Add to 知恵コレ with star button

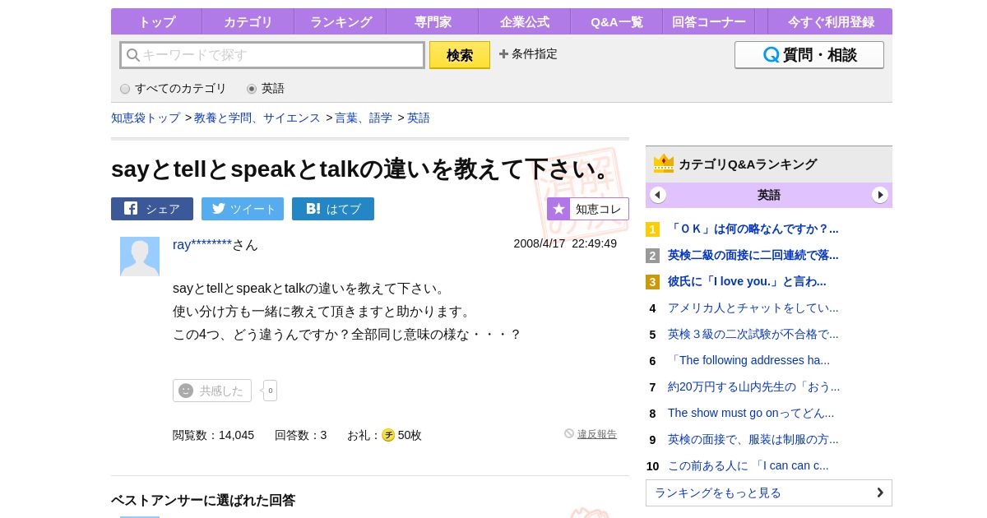point(588,209)
